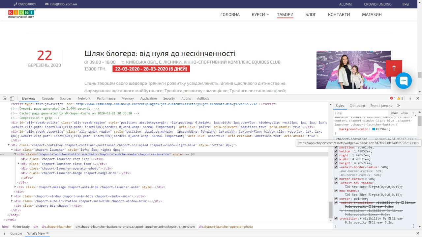Toggle the :hov element state panel

[x=394, y=113]
